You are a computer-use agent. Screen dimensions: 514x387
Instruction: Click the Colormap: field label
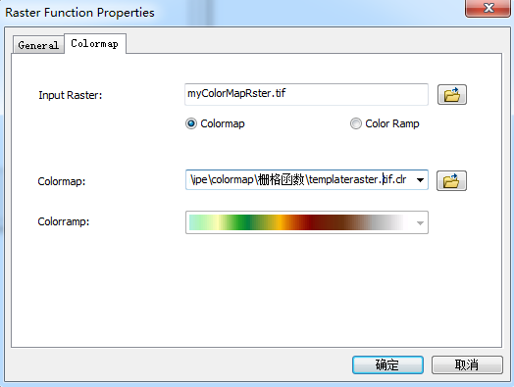pos(62,181)
